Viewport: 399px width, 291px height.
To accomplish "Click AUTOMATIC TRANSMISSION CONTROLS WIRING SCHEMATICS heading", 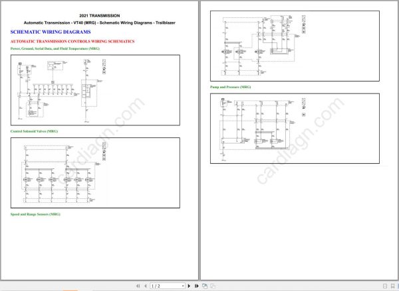I will (x=72, y=41).
